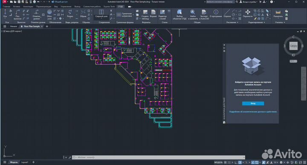Screen dimensions: 307x165
Task: Activate the Разрез section tool
Action: click(70, 14)
